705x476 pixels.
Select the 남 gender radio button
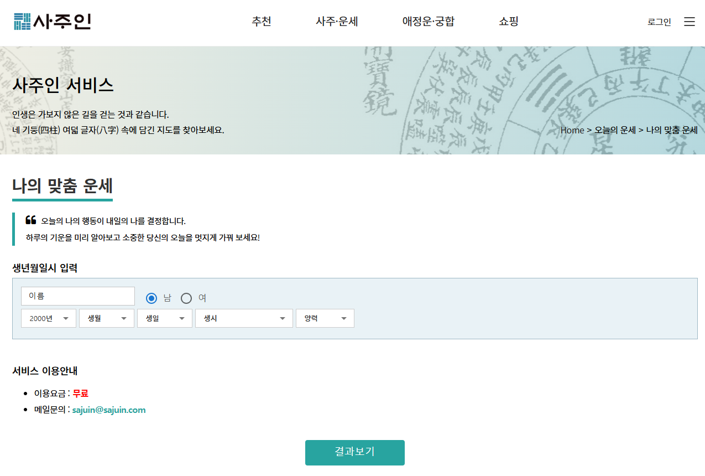point(151,298)
